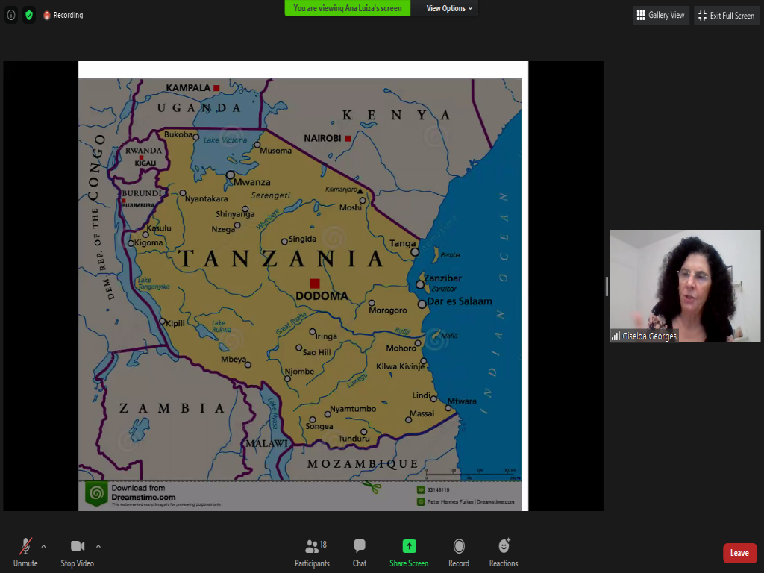Exit Full Screen mode
764x573 pixels.
point(726,16)
